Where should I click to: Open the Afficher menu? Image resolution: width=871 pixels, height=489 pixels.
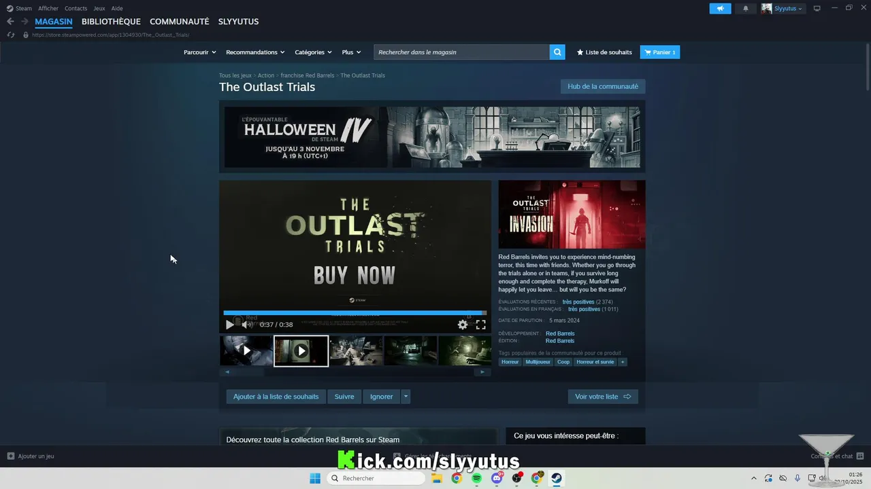(x=48, y=8)
